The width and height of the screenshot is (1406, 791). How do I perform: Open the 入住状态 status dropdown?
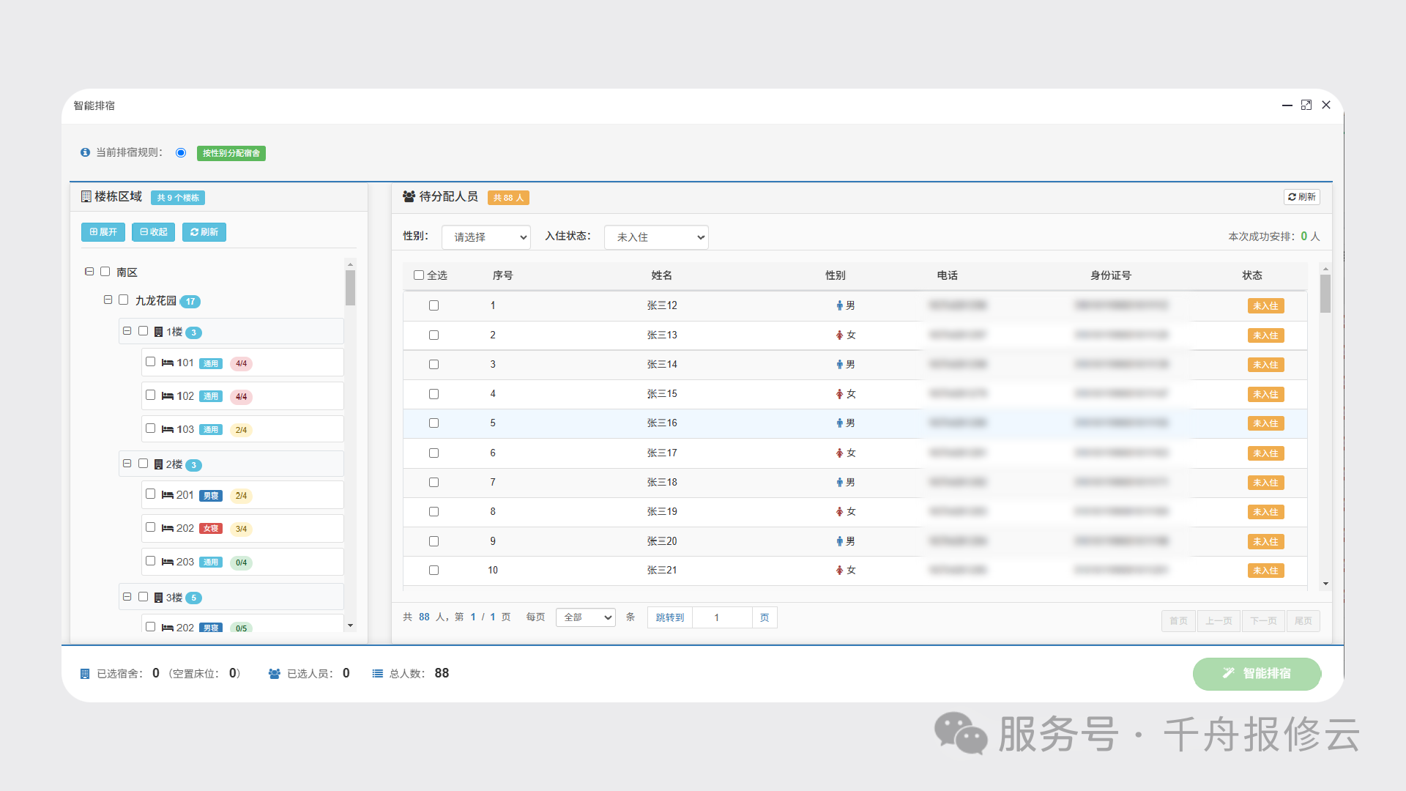655,237
